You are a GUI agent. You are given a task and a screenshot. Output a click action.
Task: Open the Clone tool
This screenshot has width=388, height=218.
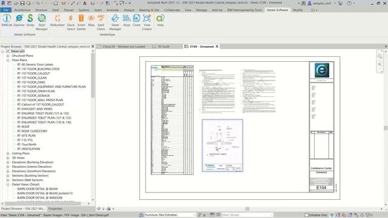coord(136,20)
